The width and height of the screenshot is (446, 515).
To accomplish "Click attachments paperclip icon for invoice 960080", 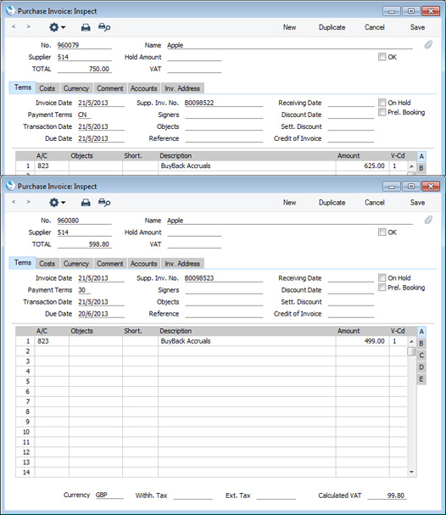I will [x=428, y=220].
